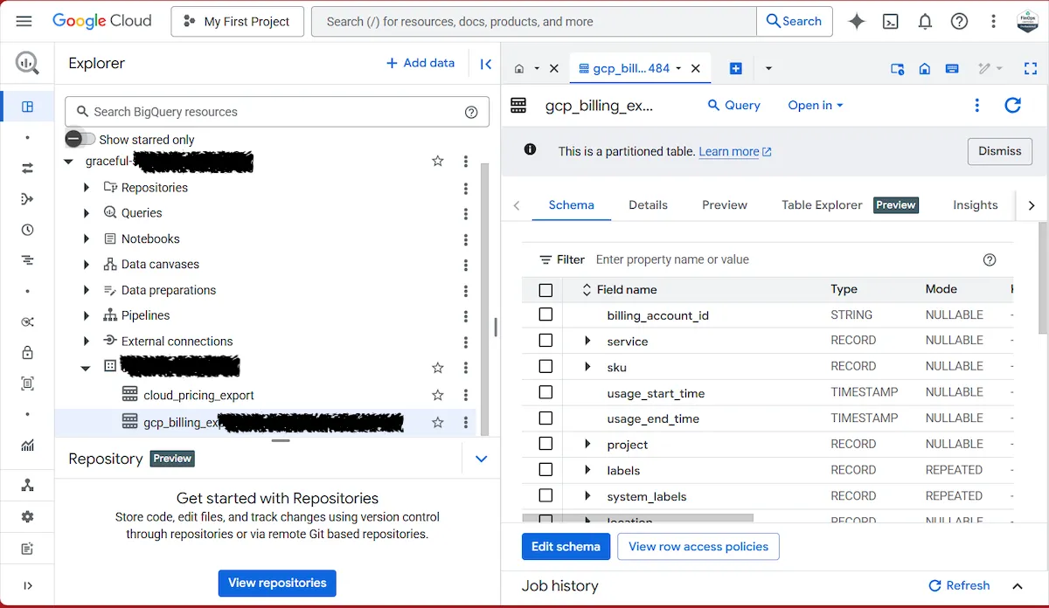Collapse the graceful project tree
This screenshot has width=1049, height=608.
click(68, 162)
